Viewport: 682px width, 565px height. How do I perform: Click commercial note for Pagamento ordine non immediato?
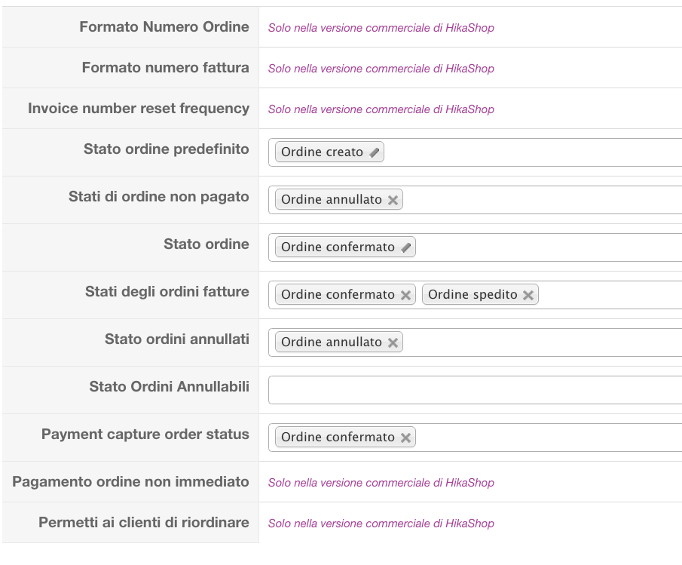(381, 483)
